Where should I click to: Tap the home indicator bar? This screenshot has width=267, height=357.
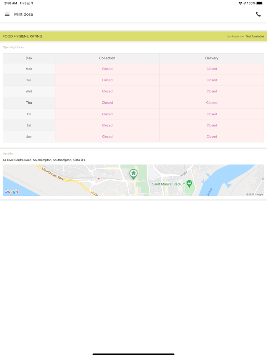pos(133,354)
